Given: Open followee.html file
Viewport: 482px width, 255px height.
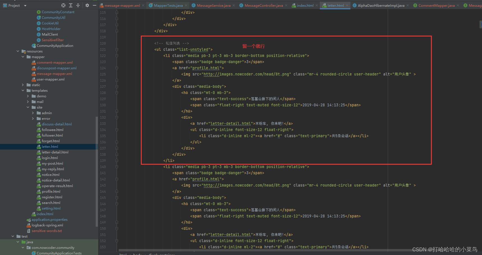Looking at the screenshot, I should 52,130.
